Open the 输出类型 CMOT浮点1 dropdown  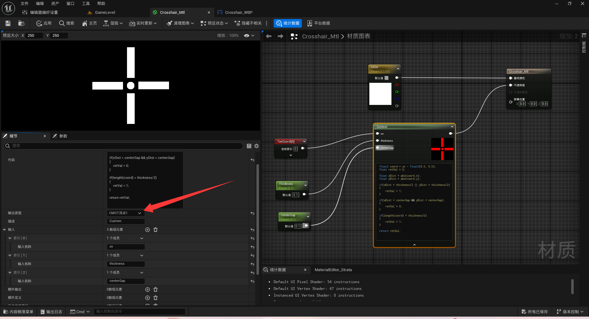pos(125,213)
